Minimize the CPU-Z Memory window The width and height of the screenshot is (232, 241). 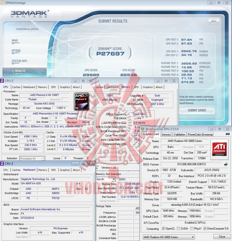158,81
